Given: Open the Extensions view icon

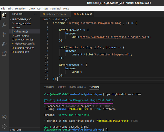Looking at the screenshot, I should point(4,53).
